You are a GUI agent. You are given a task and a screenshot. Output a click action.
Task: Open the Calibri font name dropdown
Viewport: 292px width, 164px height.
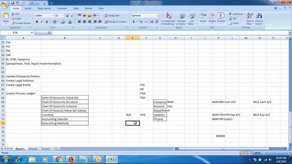(x=53, y=15)
